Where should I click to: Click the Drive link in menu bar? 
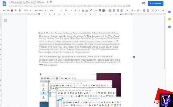128,6
